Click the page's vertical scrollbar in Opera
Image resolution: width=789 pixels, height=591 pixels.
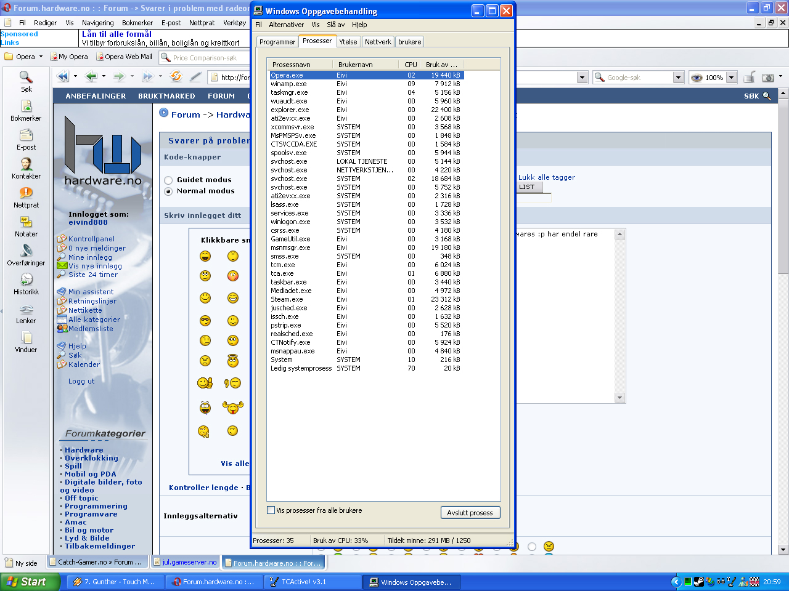click(x=783, y=321)
